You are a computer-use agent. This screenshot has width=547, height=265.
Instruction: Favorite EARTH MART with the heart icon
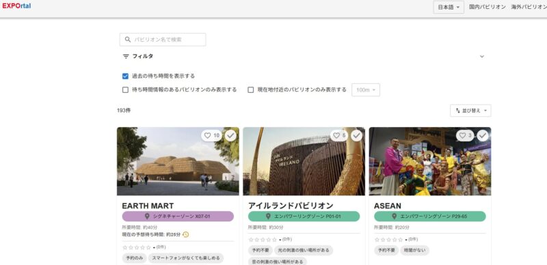211,136
